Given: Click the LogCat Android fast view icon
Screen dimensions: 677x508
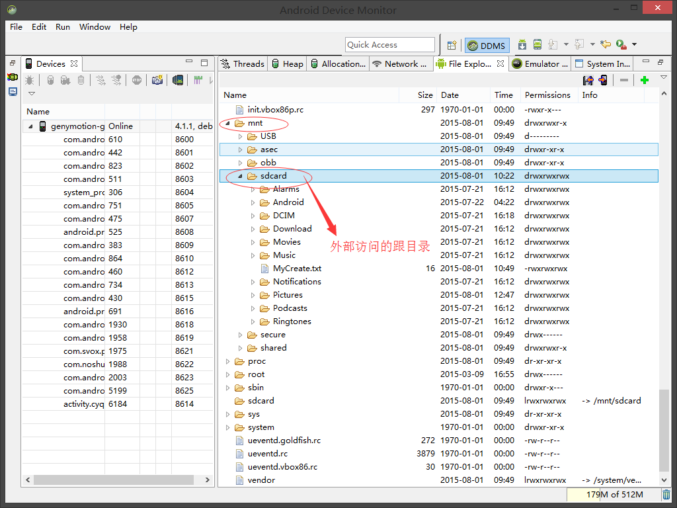Looking at the screenshot, I should 13,77.
